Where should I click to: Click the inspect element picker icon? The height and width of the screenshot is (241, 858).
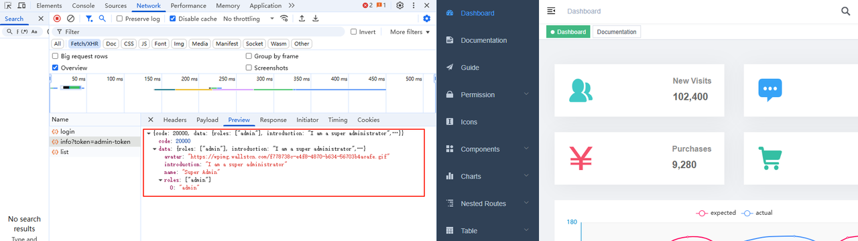[8, 6]
